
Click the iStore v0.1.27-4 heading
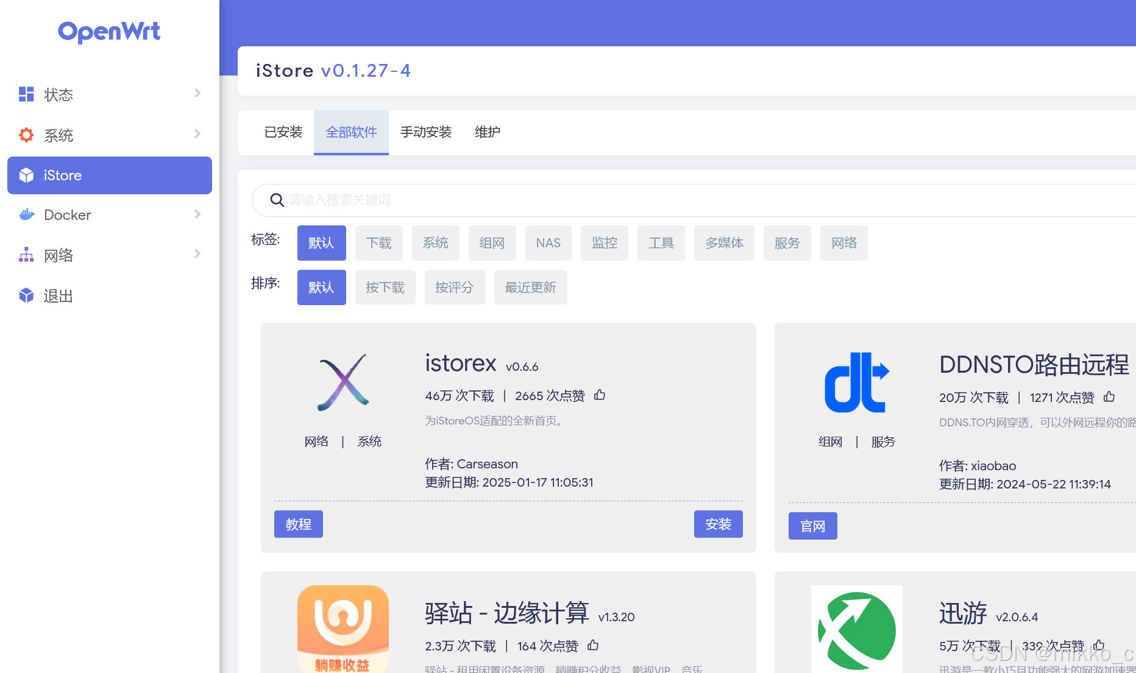click(x=333, y=71)
